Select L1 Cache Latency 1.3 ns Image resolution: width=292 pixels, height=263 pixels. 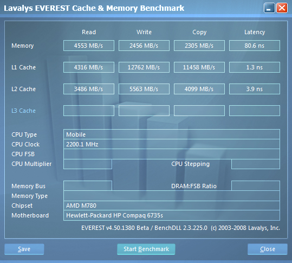(255, 67)
